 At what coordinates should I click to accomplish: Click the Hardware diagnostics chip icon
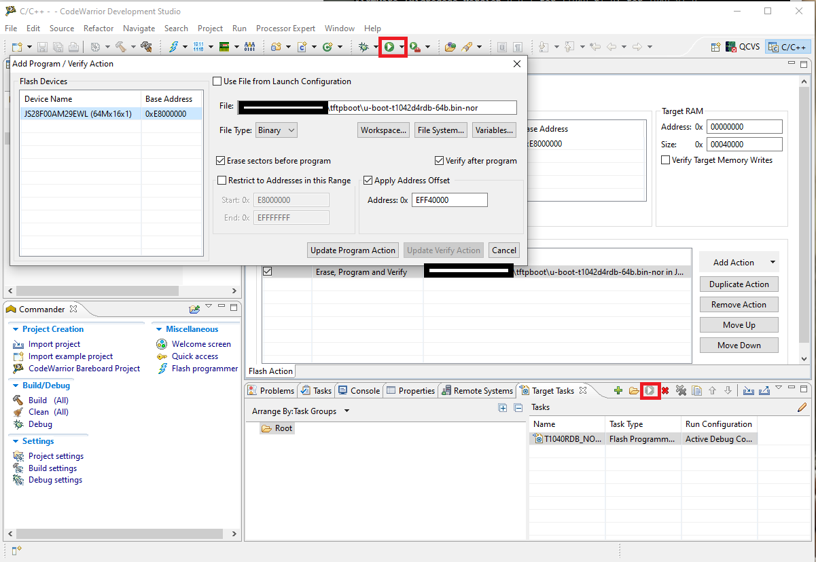224,47
